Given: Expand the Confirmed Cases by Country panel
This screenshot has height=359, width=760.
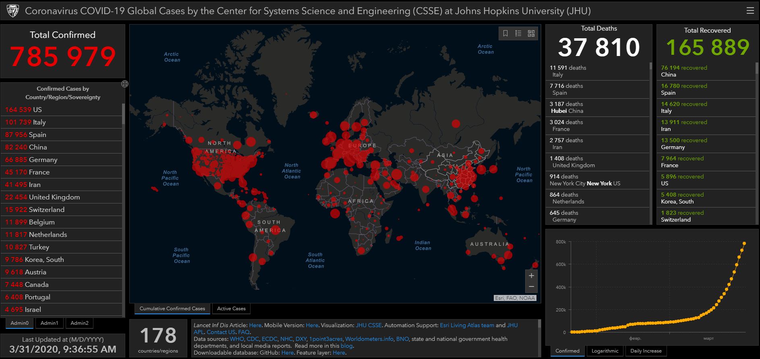Looking at the screenshot, I should [125, 84].
